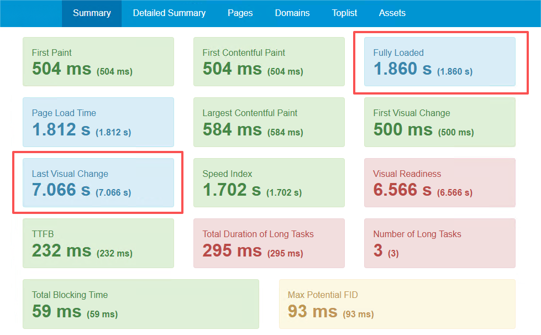
Task: Click the Total Blocking Time card
Action: 140,303
